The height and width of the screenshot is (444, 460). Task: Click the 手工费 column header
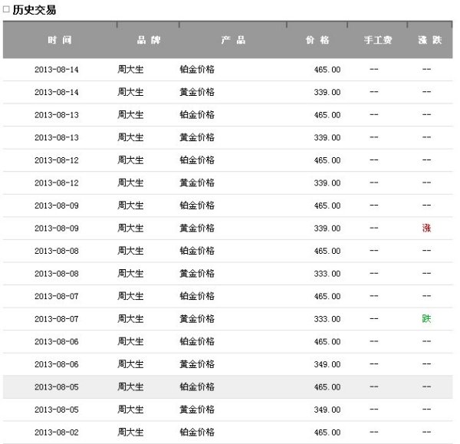coord(378,40)
